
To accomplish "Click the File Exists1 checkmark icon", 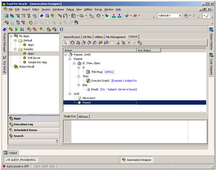I will (x=79, y=98).
